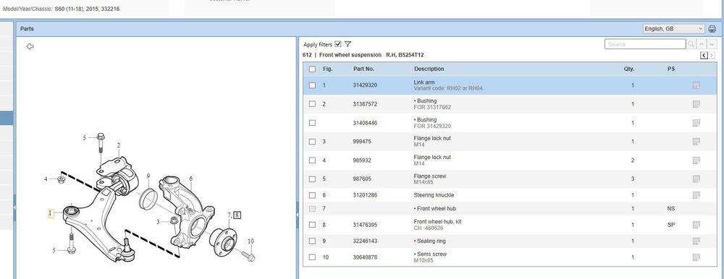Open note icon for part 999475

tap(696, 142)
